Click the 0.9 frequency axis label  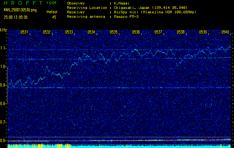[x=3, y=85]
